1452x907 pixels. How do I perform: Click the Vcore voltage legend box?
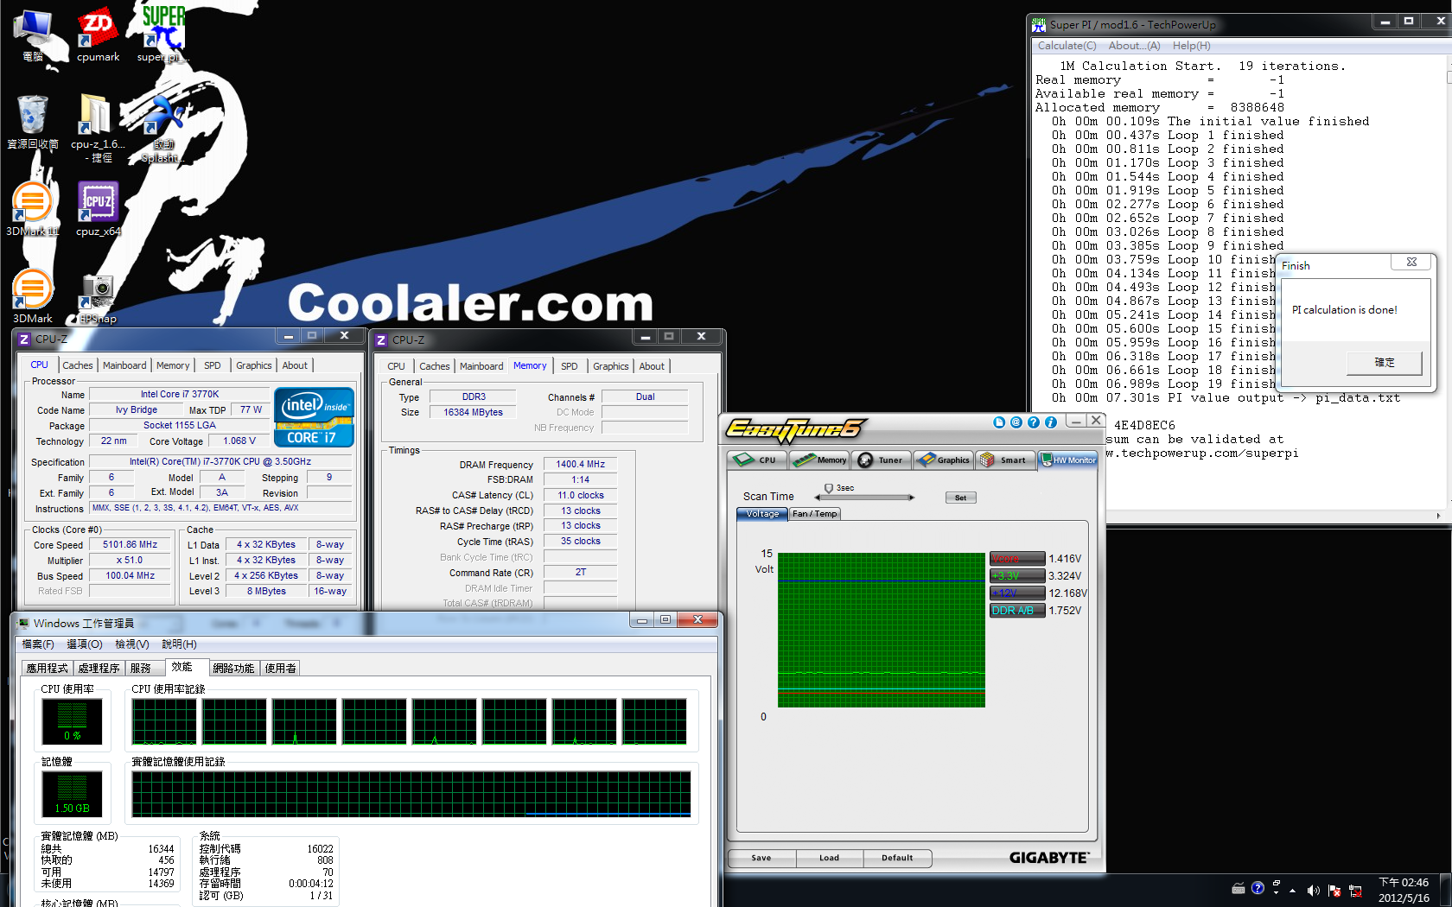[x=1016, y=559]
